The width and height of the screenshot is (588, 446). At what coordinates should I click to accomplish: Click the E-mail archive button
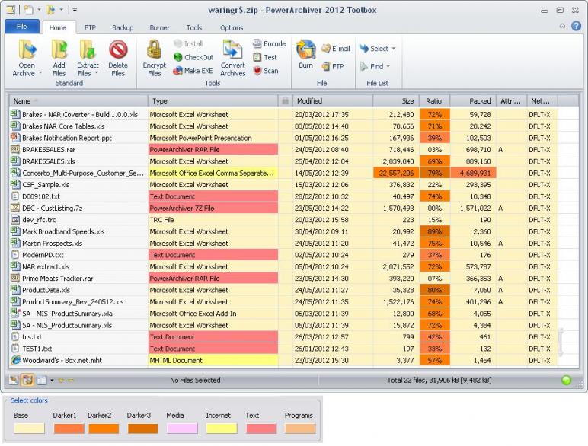point(336,49)
